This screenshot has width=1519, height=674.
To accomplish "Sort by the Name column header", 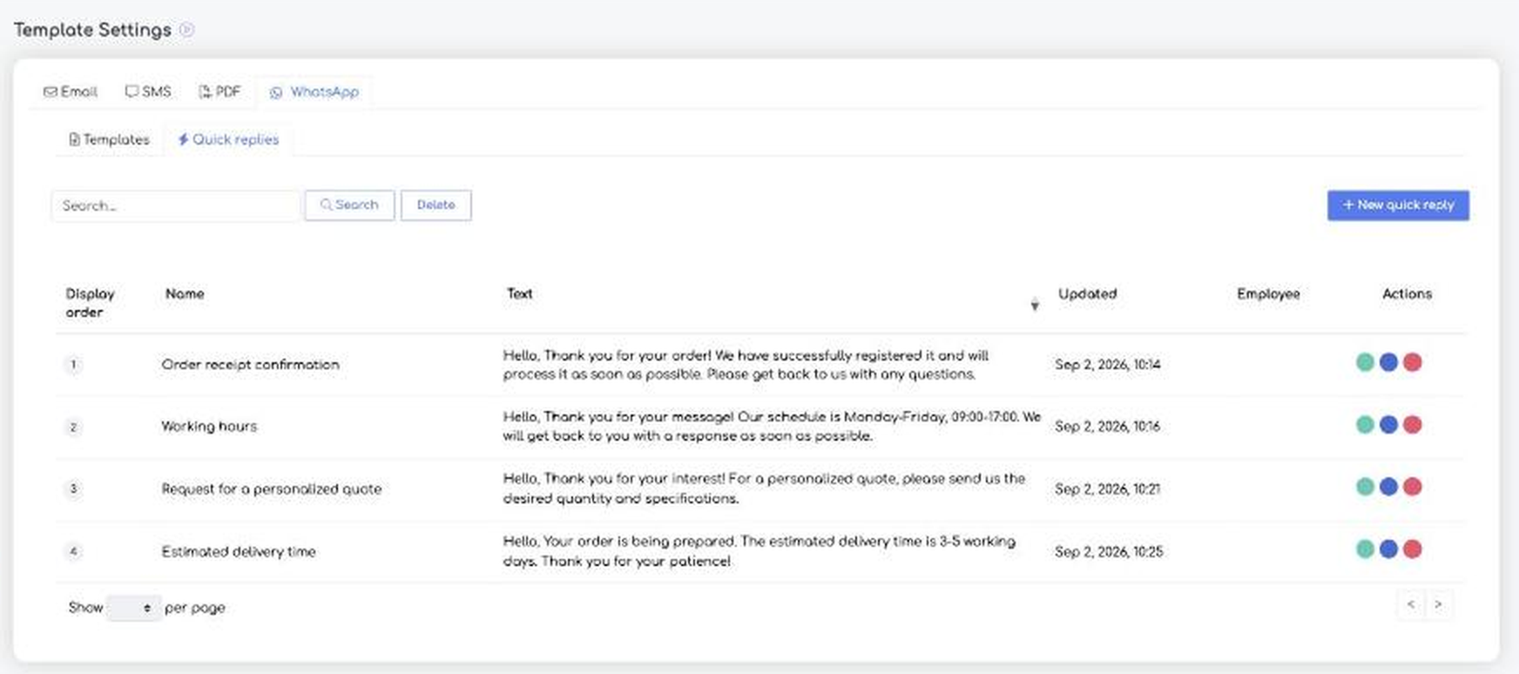I will (185, 294).
